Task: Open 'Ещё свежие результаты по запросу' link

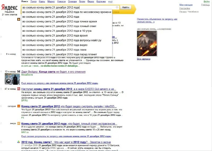Action: (x=66, y=136)
